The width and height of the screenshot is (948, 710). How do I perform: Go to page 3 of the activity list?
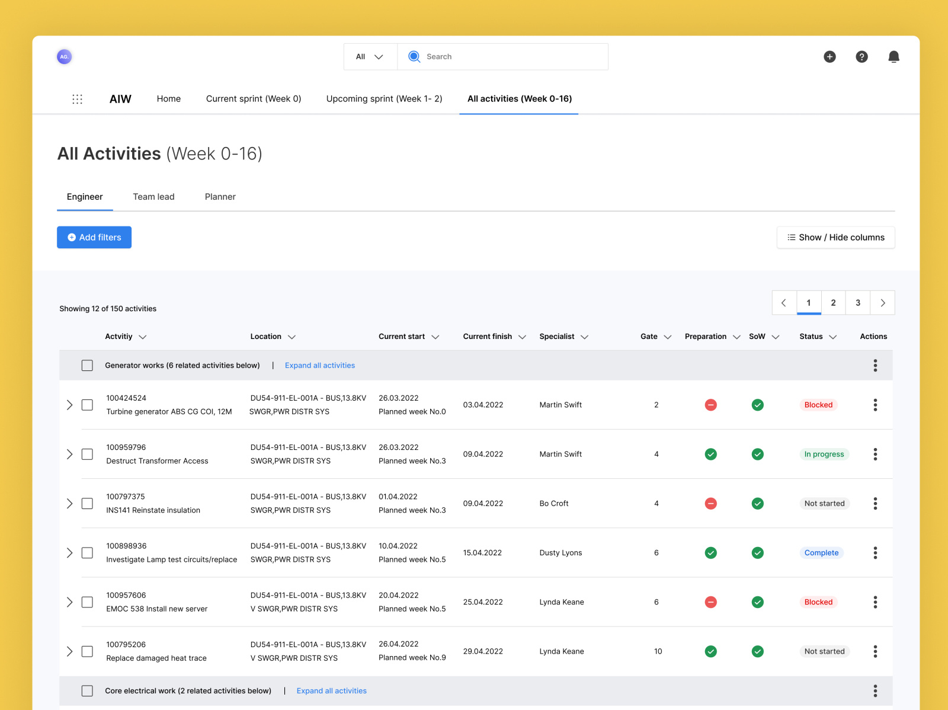pos(857,302)
